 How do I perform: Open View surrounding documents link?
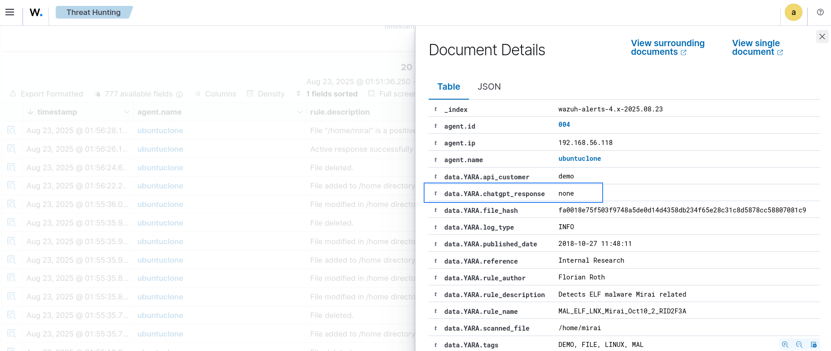(x=667, y=48)
